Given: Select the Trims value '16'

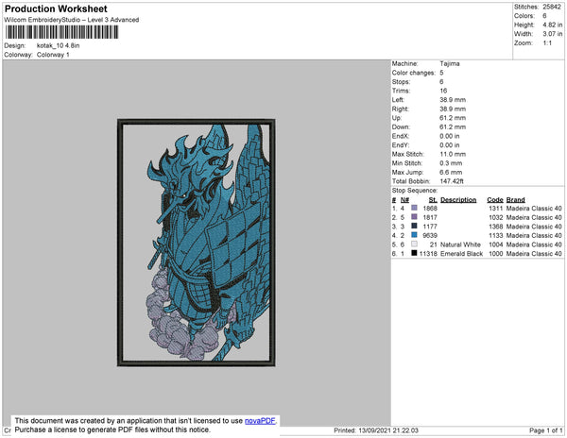Looking at the screenshot, I should coord(443,91).
